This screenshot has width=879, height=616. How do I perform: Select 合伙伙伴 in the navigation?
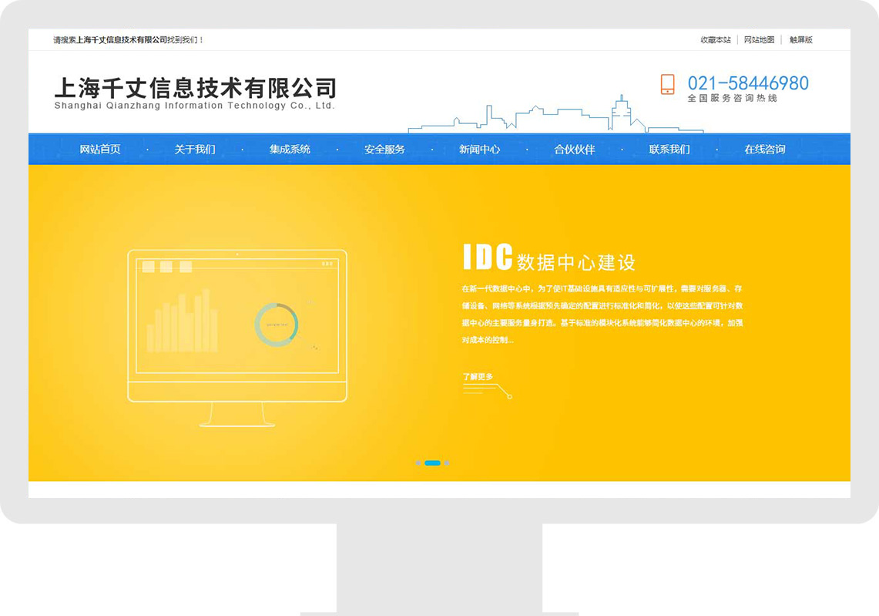pos(575,150)
